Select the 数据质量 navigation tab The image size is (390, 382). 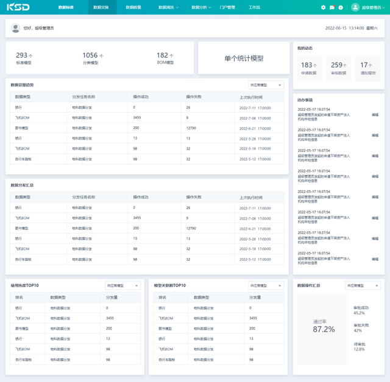coord(133,7)
